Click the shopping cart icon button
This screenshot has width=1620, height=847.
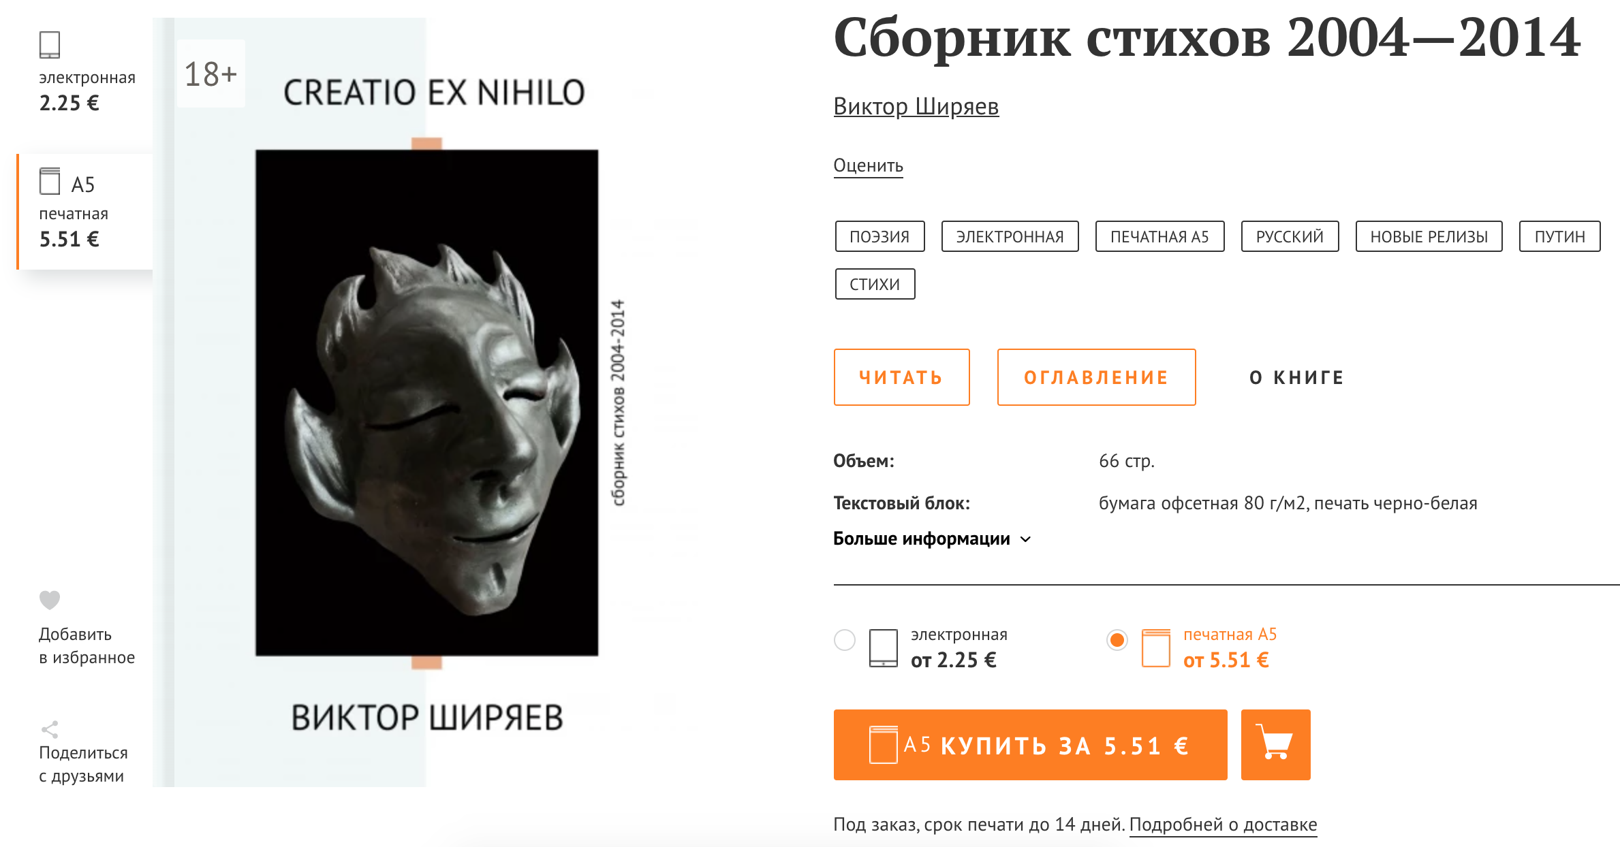coord(1275,744)
